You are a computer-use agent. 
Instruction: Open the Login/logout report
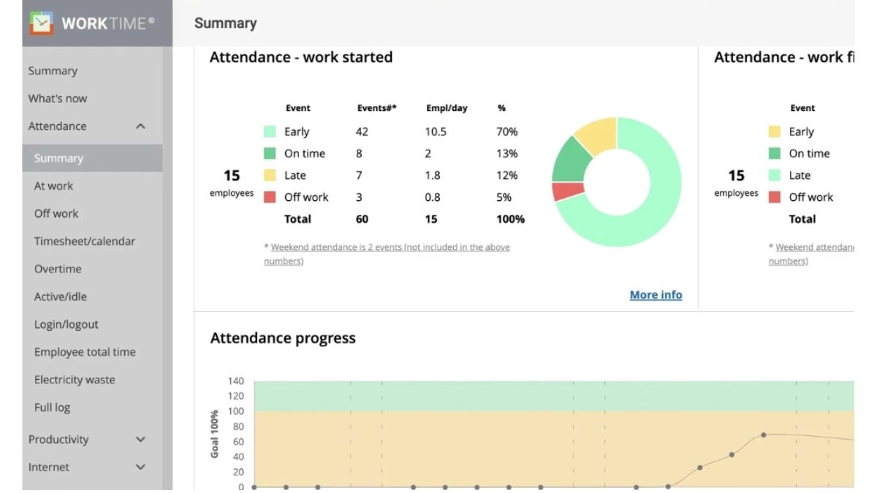pyautogui.click(x=67, y=325)
